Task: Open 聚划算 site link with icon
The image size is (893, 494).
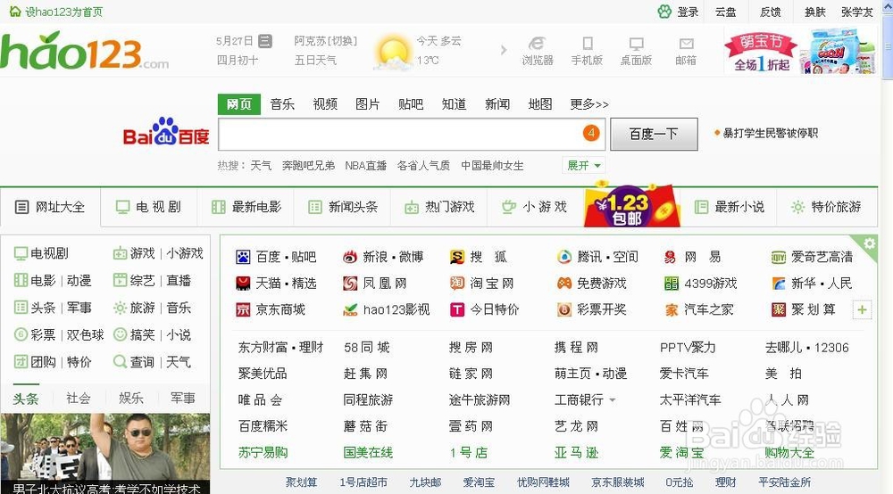Action: [x=803, y=309]
